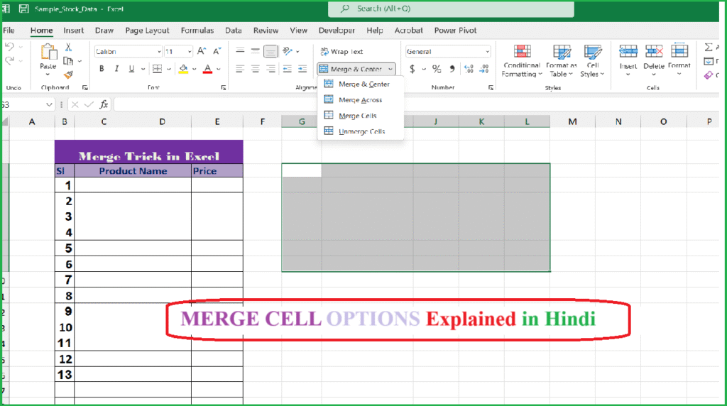This screenshot has width=727, height=406.
Task: Increase font size with larger A icon
Action: [x=201, y=51]
